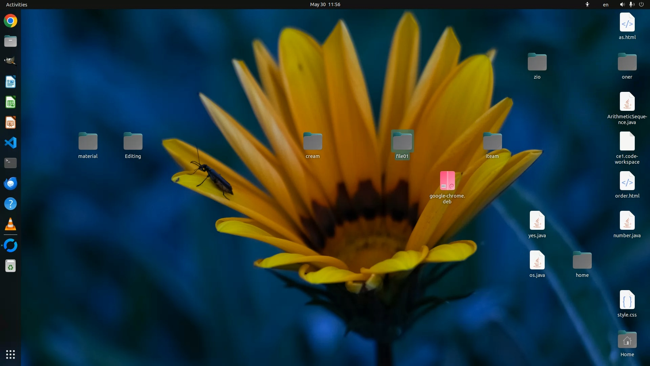The image size is (650, 366).
Task: Open the date and time menu
Action: click(x=325, y=4)
